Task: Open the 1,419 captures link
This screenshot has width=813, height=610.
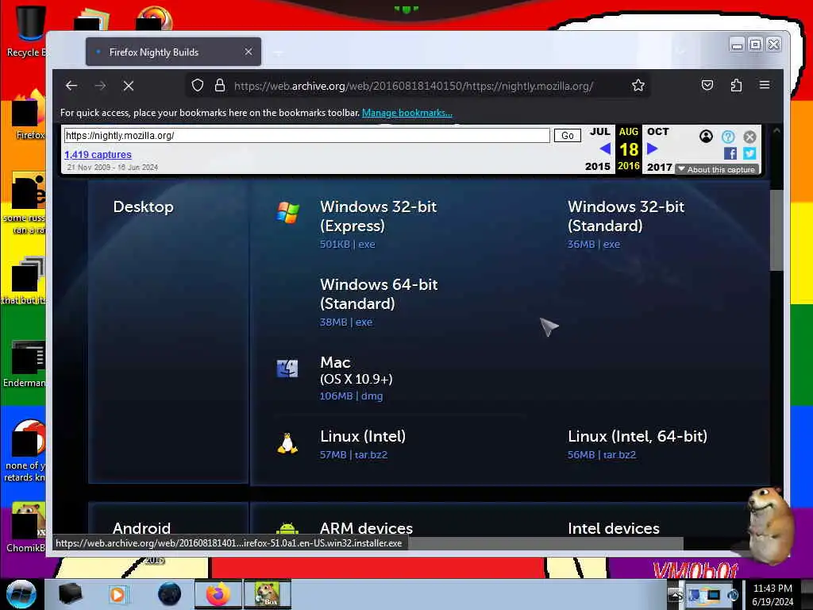Action: click(x=98, y=155)
